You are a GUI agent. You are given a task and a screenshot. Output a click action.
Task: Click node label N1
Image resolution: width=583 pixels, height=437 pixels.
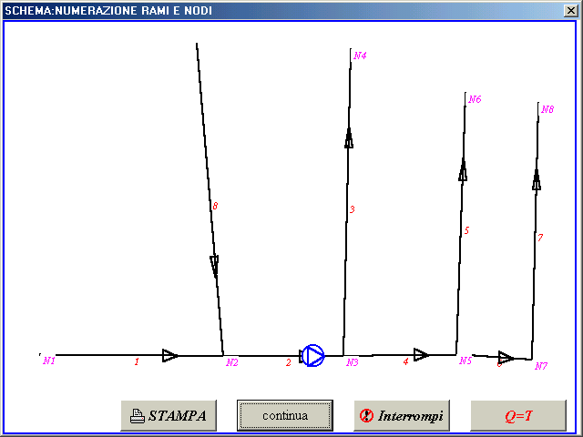pyautogui.click(x=49, y=361)
